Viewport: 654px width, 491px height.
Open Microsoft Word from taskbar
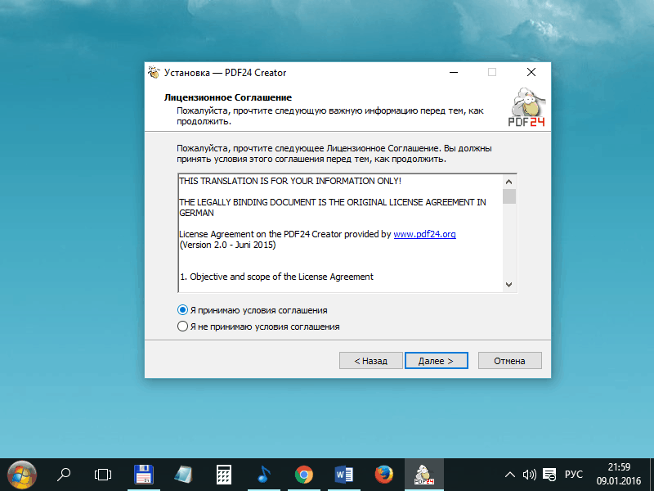coord(343,475)
